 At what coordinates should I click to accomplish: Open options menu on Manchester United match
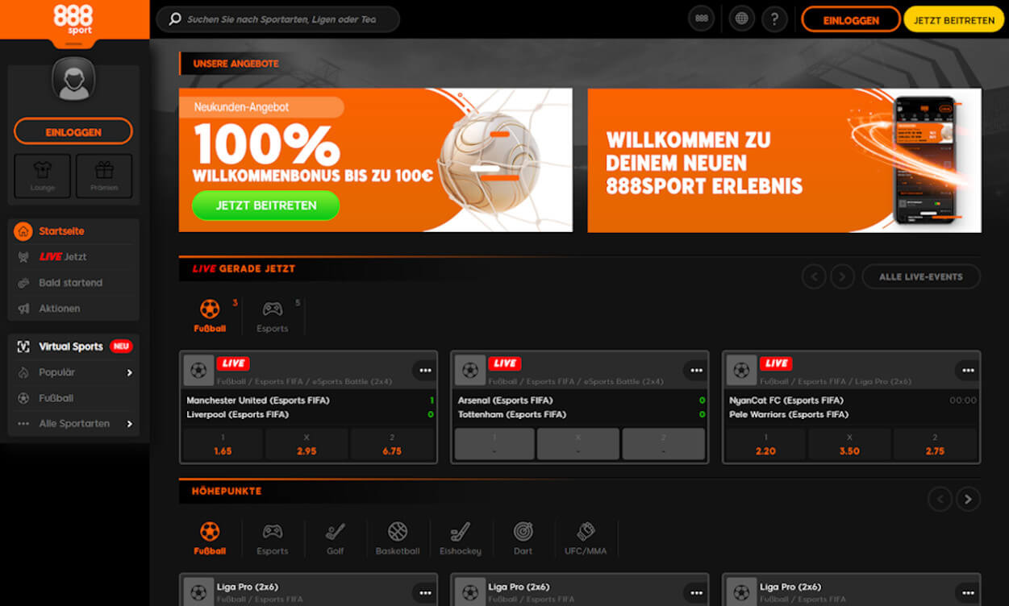coord(425,370)
